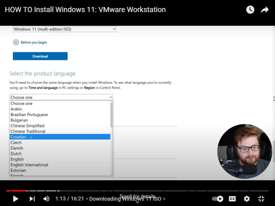Open the video settings gear
Screen dimensions: 275x206
point(247,199)
